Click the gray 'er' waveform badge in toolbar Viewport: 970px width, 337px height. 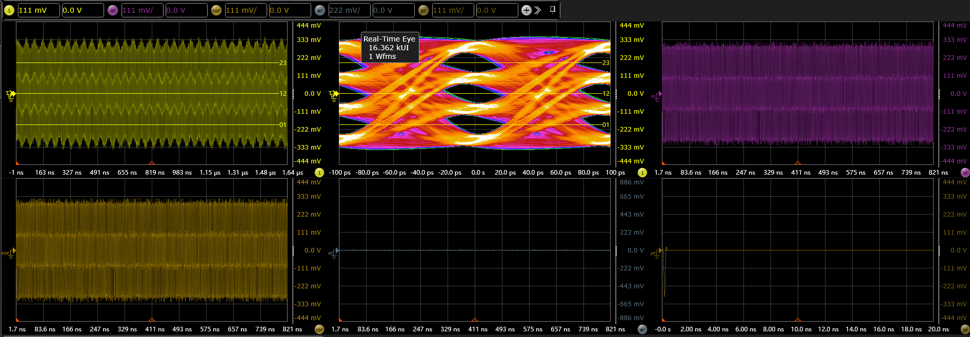320,10
